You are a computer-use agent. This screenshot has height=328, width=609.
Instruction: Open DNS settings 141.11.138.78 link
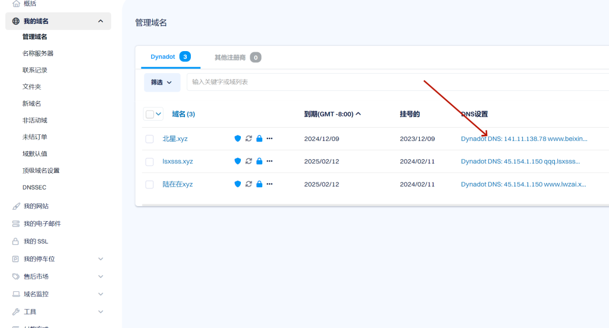click(x=524, y=138)
